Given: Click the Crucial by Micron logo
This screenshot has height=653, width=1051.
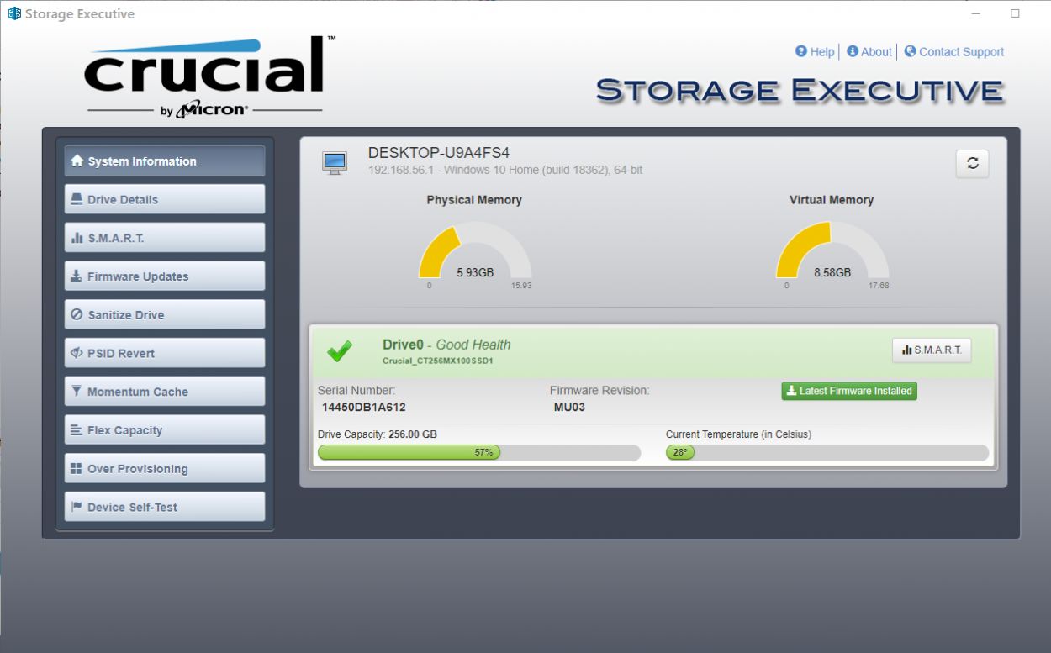Looking at the screenshot, I should point(210,77).
